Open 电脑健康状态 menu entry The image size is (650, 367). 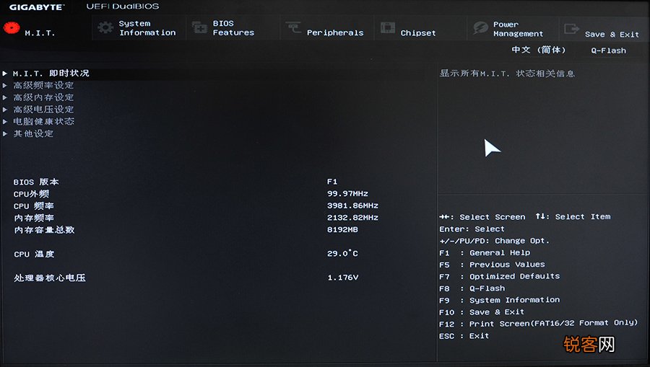click(x=43, y=121)
